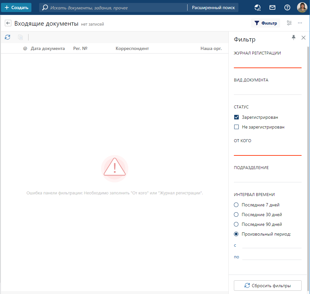
Task: Uncheck the Зарегистрирован checkbox
Action: point(236,117)
